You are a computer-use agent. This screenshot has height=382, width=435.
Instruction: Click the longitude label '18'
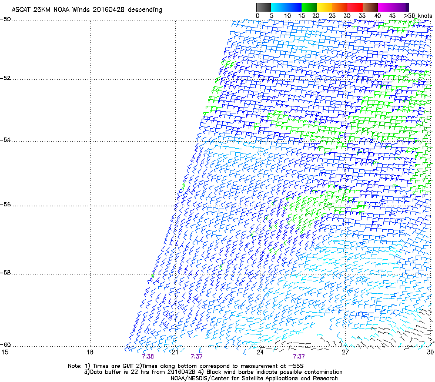[90, 352]
